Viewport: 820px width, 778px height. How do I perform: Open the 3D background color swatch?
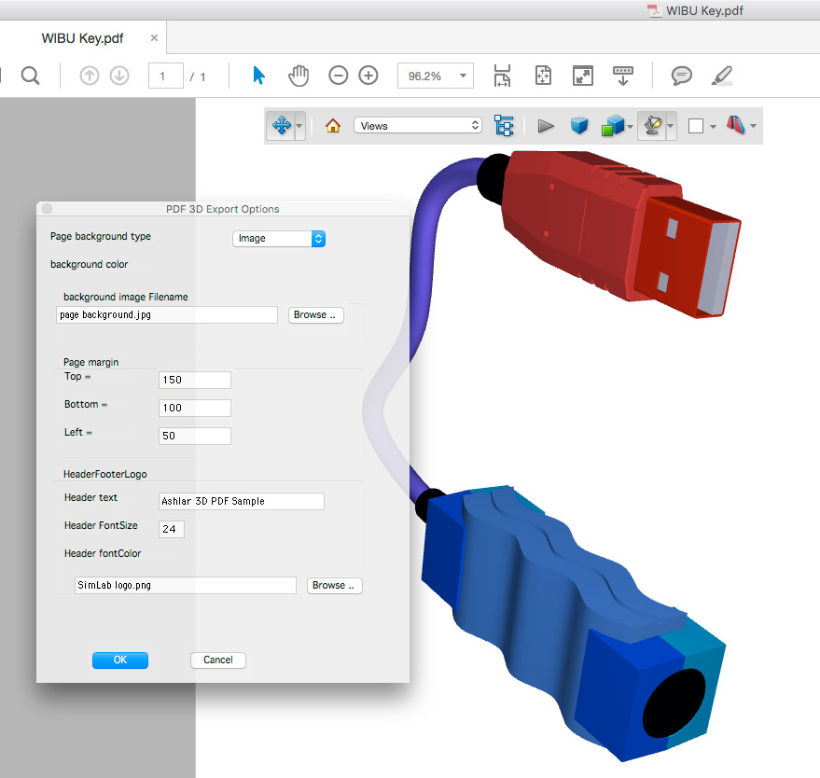tap(696, 126)
